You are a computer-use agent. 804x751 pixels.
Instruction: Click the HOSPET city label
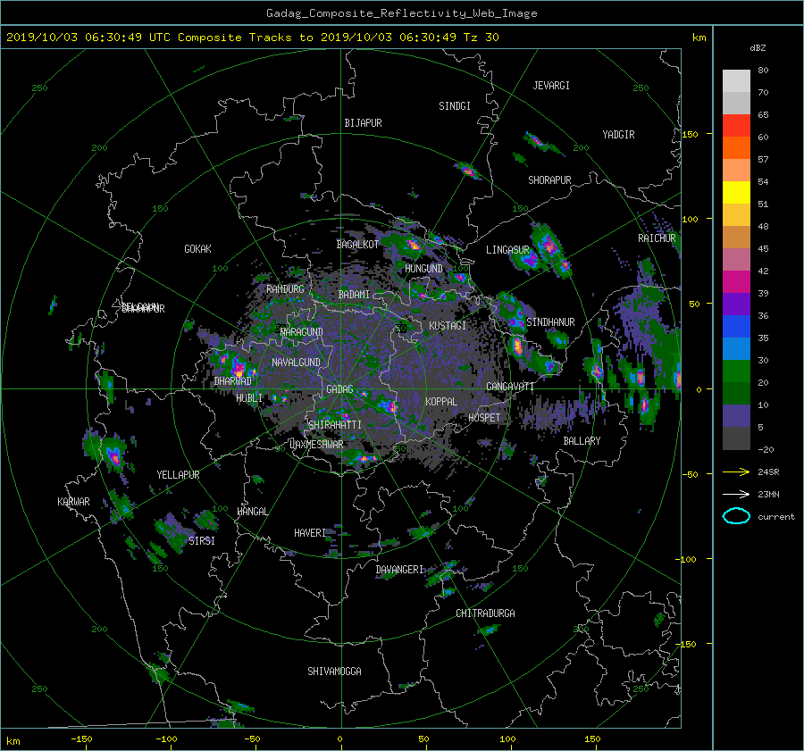(484, 418)
